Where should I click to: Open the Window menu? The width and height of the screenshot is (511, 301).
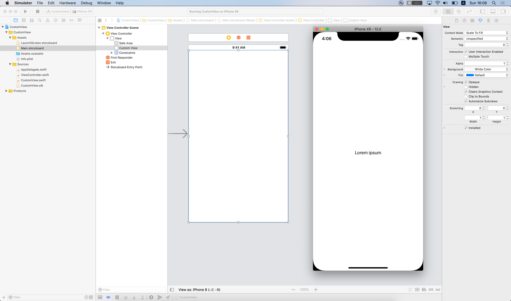pyautogui.click(x=104, y=3)
